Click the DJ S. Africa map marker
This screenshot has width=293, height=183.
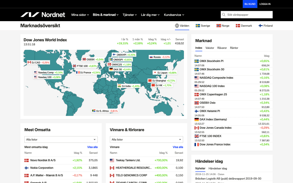[105, 111]
